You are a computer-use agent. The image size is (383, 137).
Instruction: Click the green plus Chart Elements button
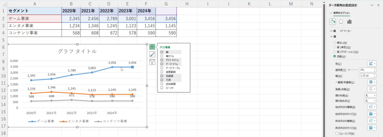[x=152, y=47]
